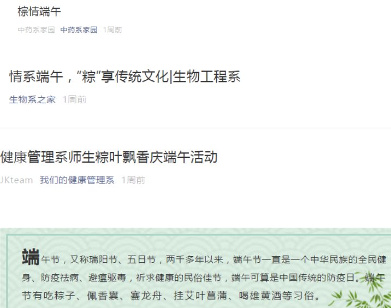Open the 情系端午 "粽"享传统文化 article heading
Viewport: 391px width, 308px height.
point(125,76)
